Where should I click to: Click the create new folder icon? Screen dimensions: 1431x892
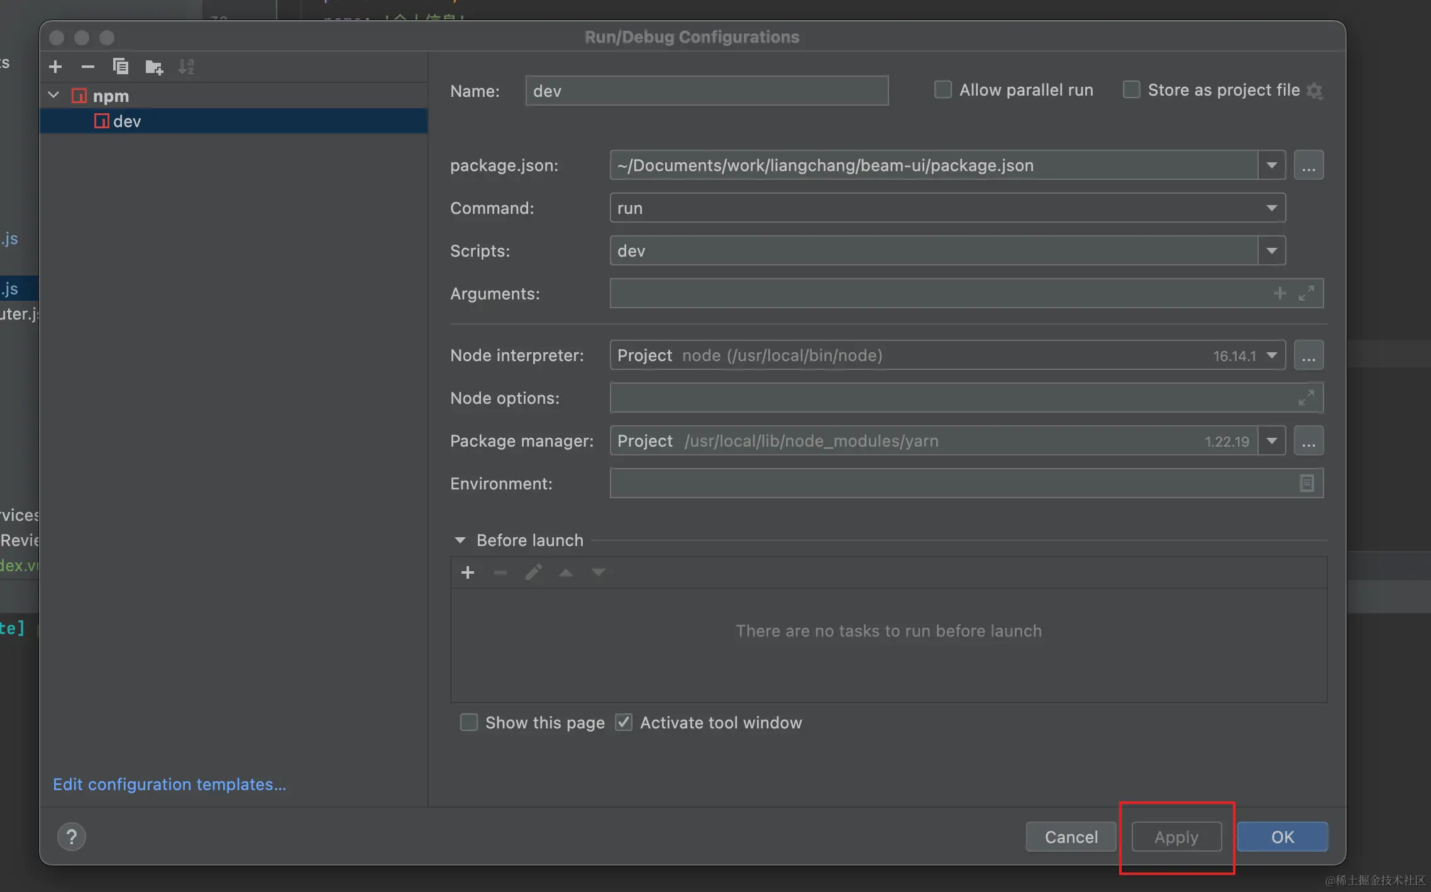pos(154,67)
